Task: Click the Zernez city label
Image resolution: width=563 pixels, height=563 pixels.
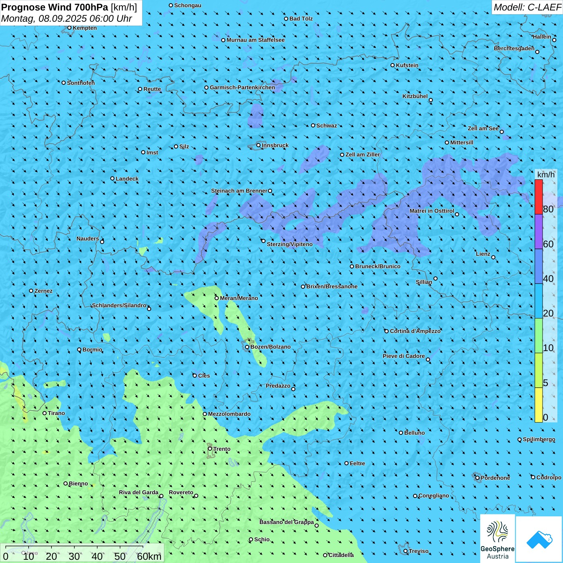Action: (43, 291)
